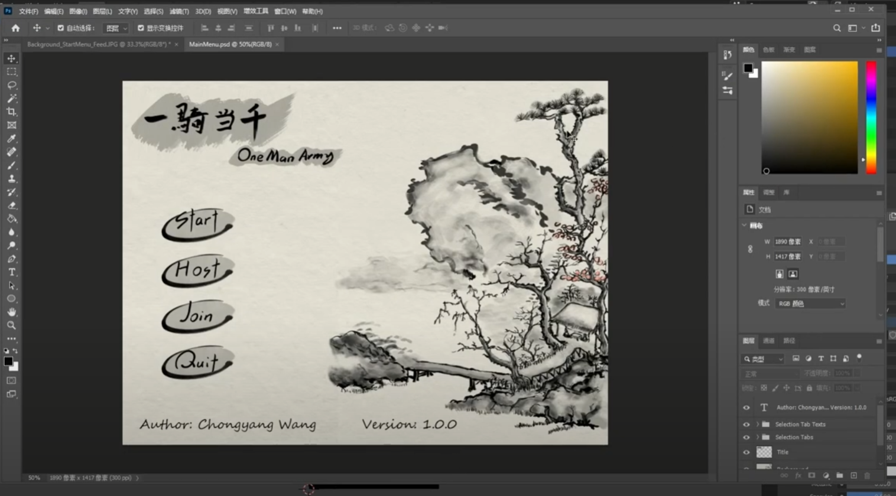This screenshot has width=896, height=496.
Task: Open the 滤镜(T) menu
Action: tap(179, 11)
